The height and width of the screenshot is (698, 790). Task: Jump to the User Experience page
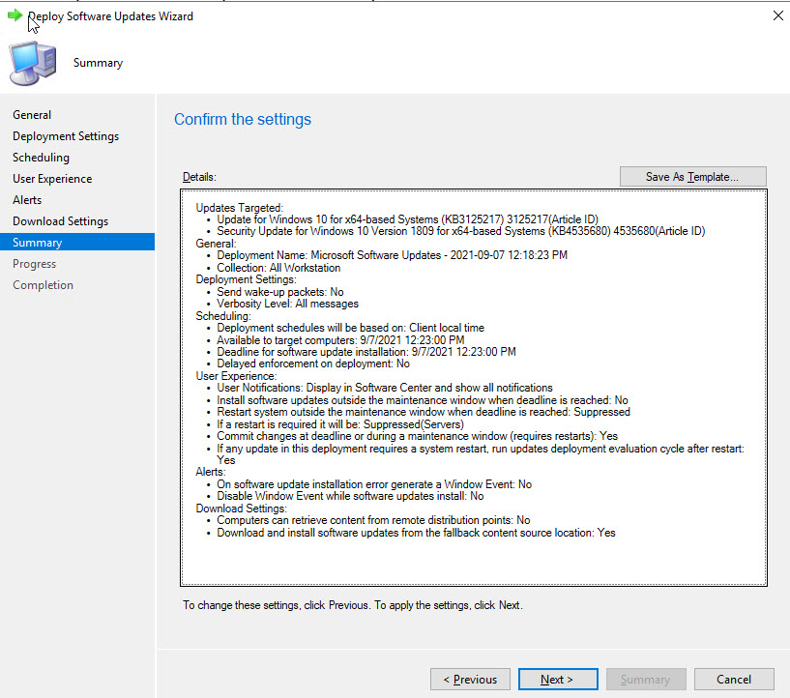click(x=52, y=179)
